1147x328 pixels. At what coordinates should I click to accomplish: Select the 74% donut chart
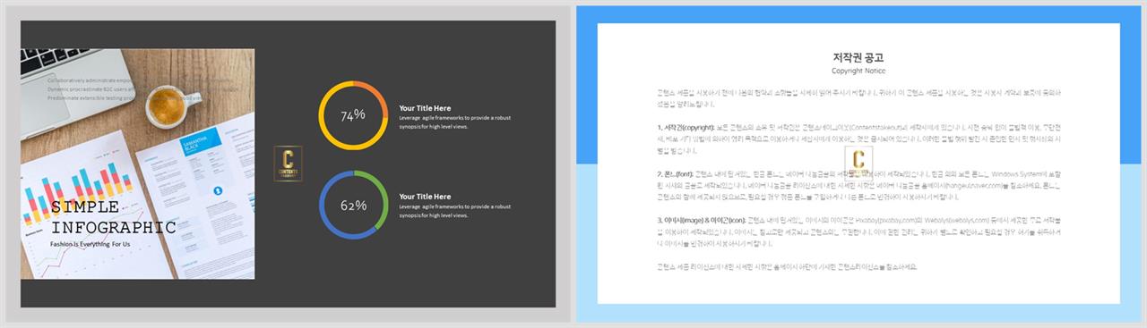pyautogui.click(x=353, y=114)
